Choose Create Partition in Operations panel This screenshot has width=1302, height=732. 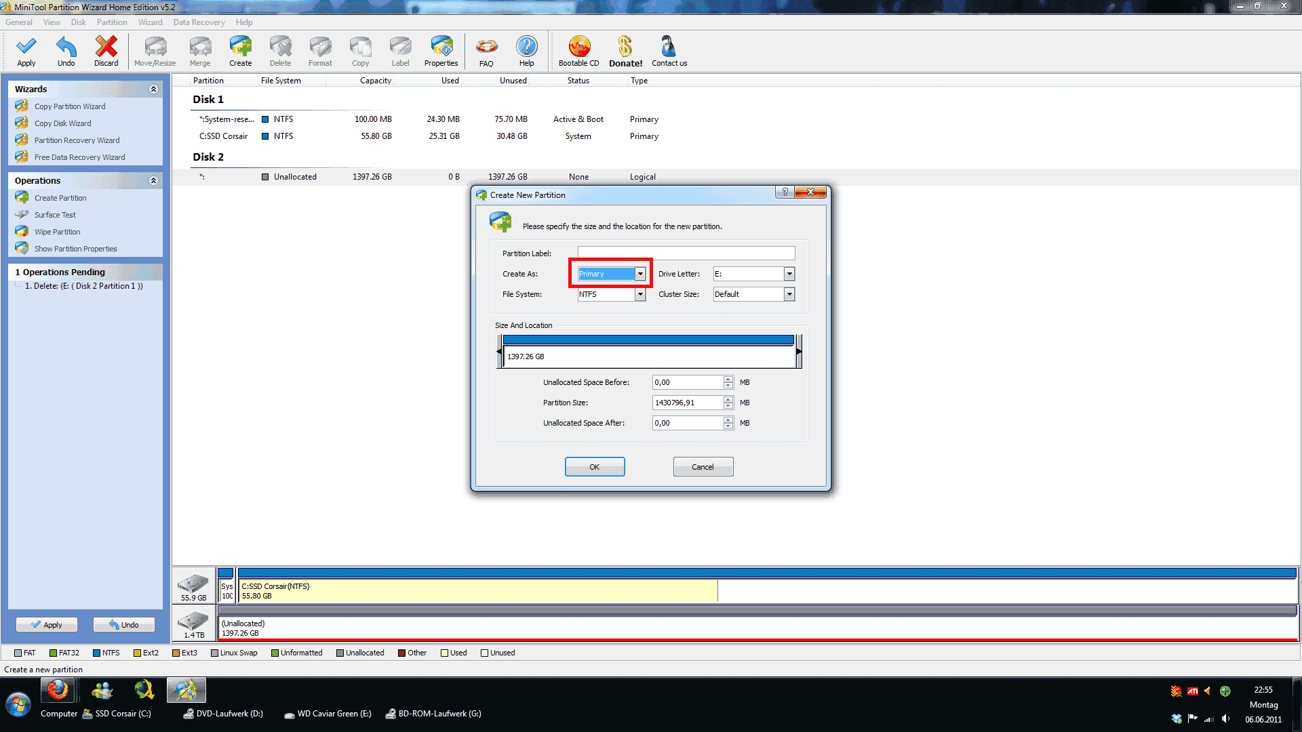click(60, 198)
